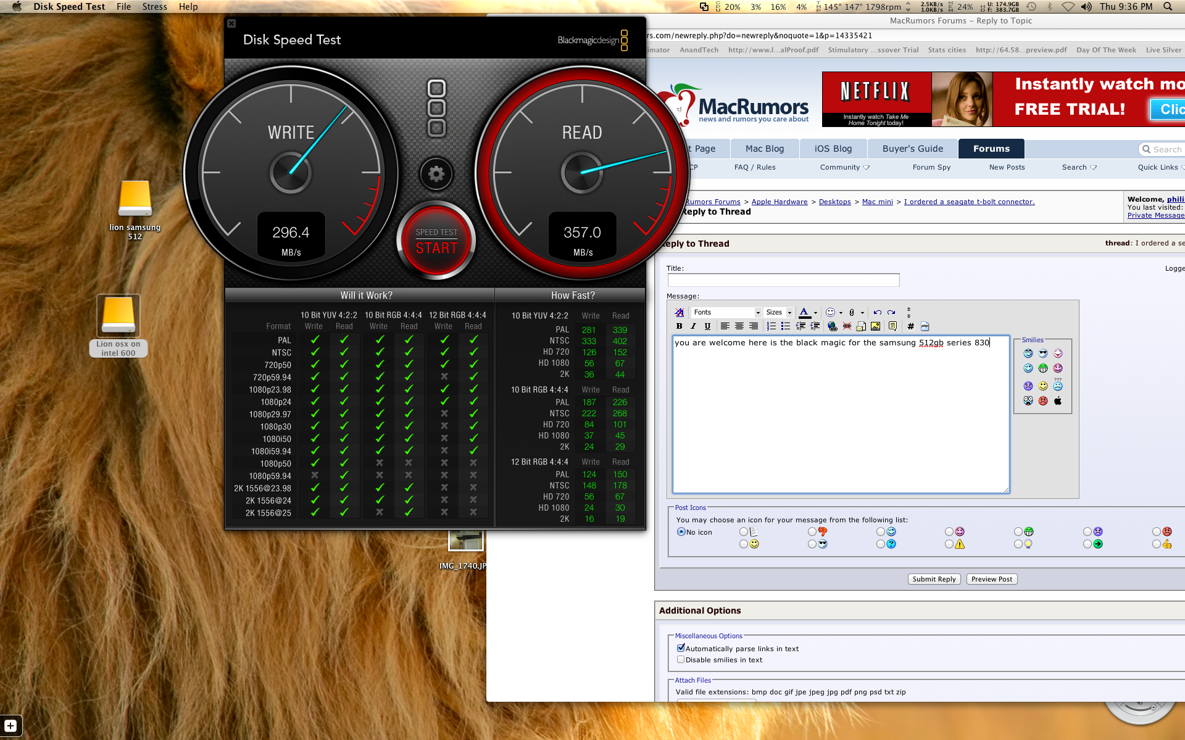This screenshot has height=740, width=1185.
Task: Open the Stress menu in menu bar
Action: pyautogui.click(x=154, y=7)
